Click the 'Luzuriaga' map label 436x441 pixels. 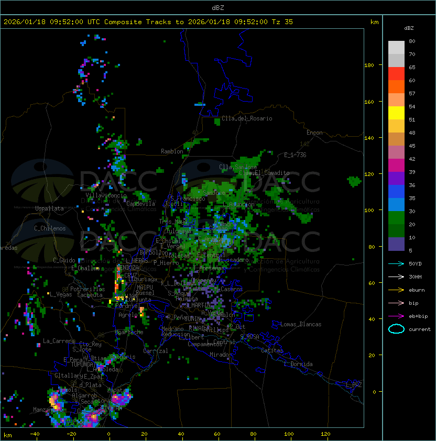[x=143, y=279]
